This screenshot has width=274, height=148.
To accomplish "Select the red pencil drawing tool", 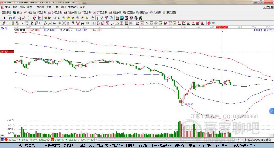I will coord(4,23).
